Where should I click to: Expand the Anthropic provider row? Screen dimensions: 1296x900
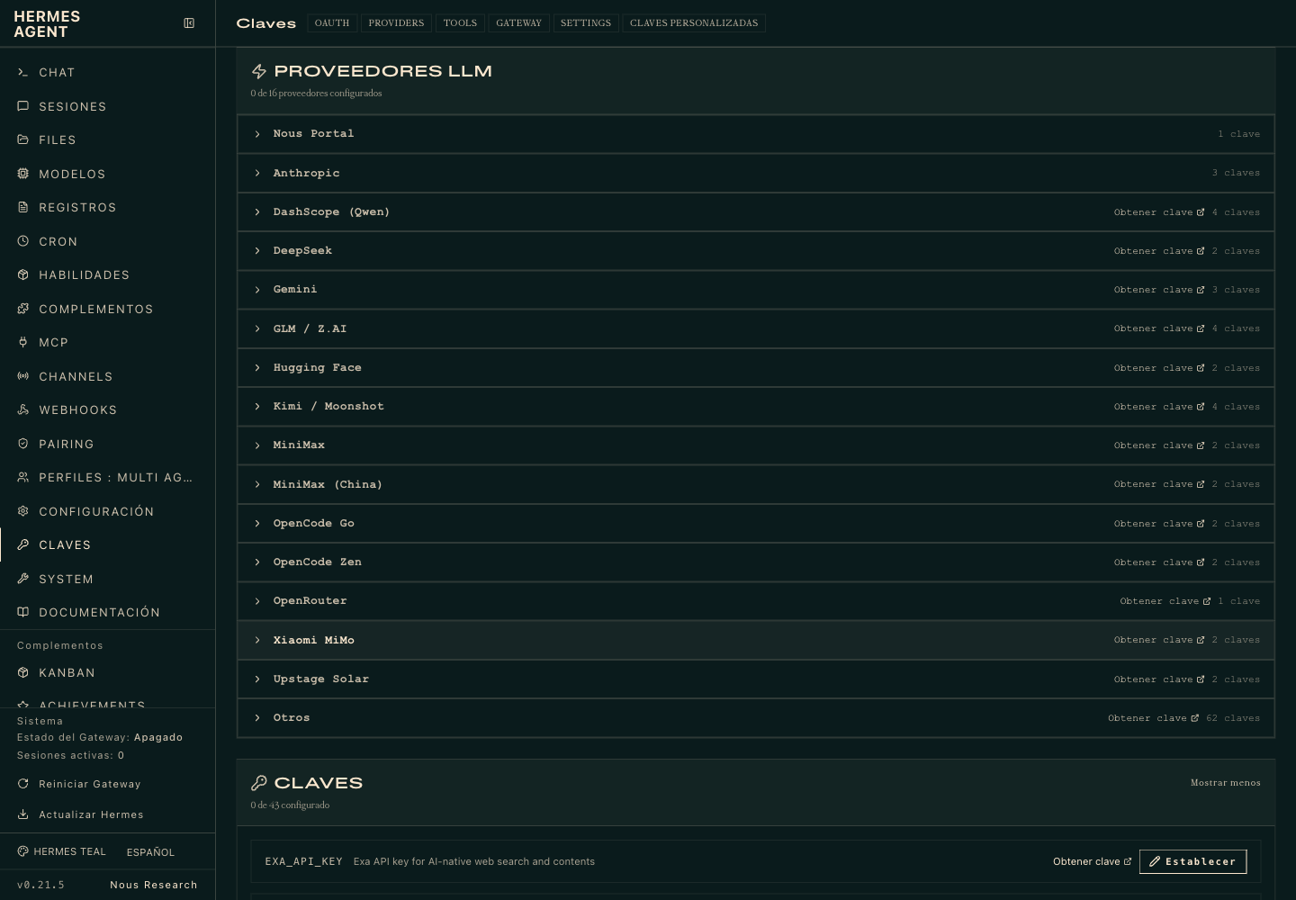(756, 173)
